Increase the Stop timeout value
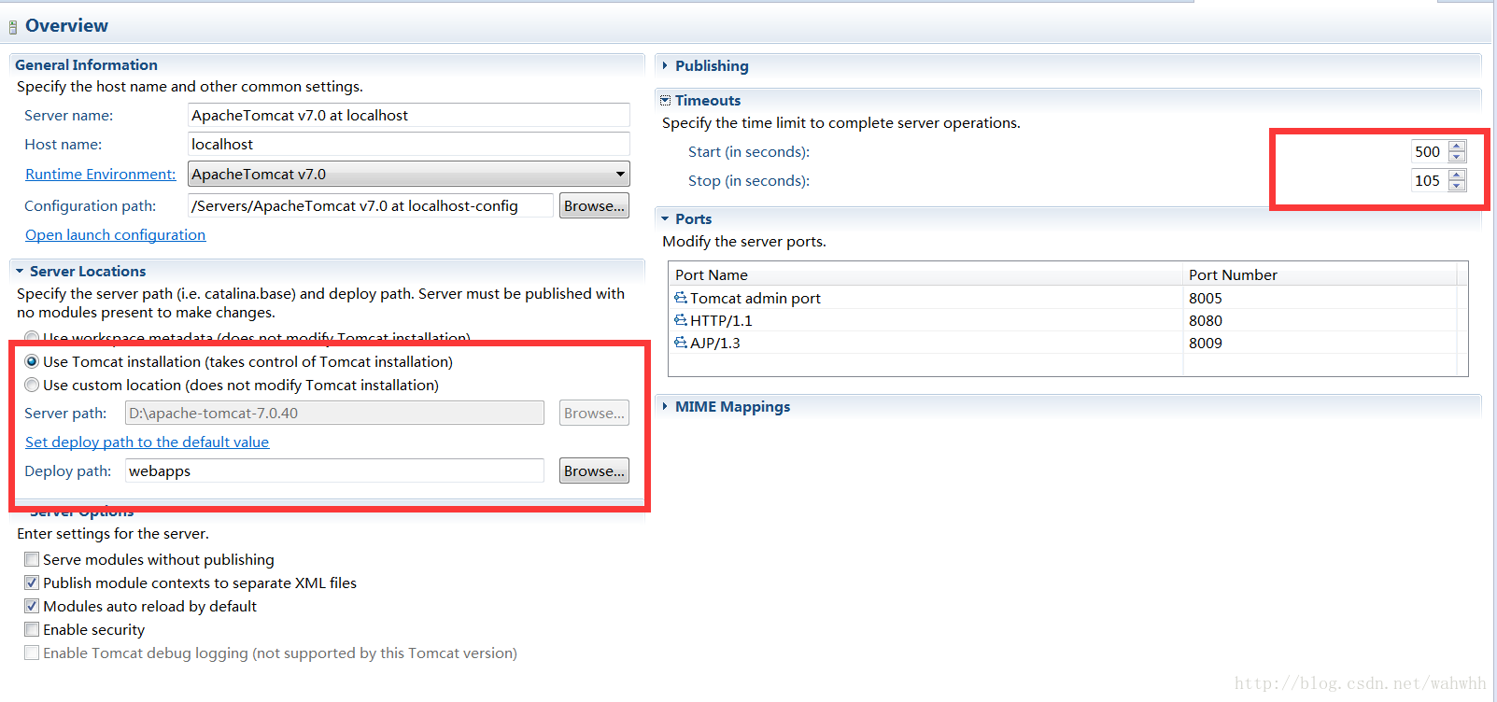This screenshot has height=702, width=1497. tap(1457, 175)
